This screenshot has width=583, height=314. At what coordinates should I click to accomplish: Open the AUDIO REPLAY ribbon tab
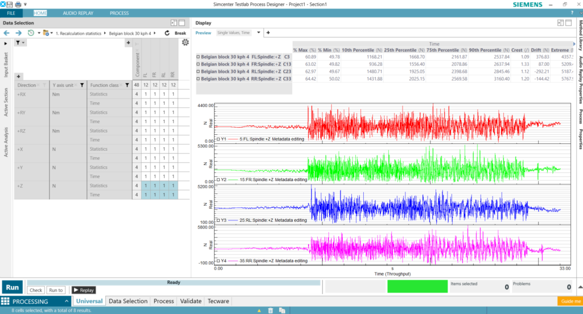tap(78, 13)
